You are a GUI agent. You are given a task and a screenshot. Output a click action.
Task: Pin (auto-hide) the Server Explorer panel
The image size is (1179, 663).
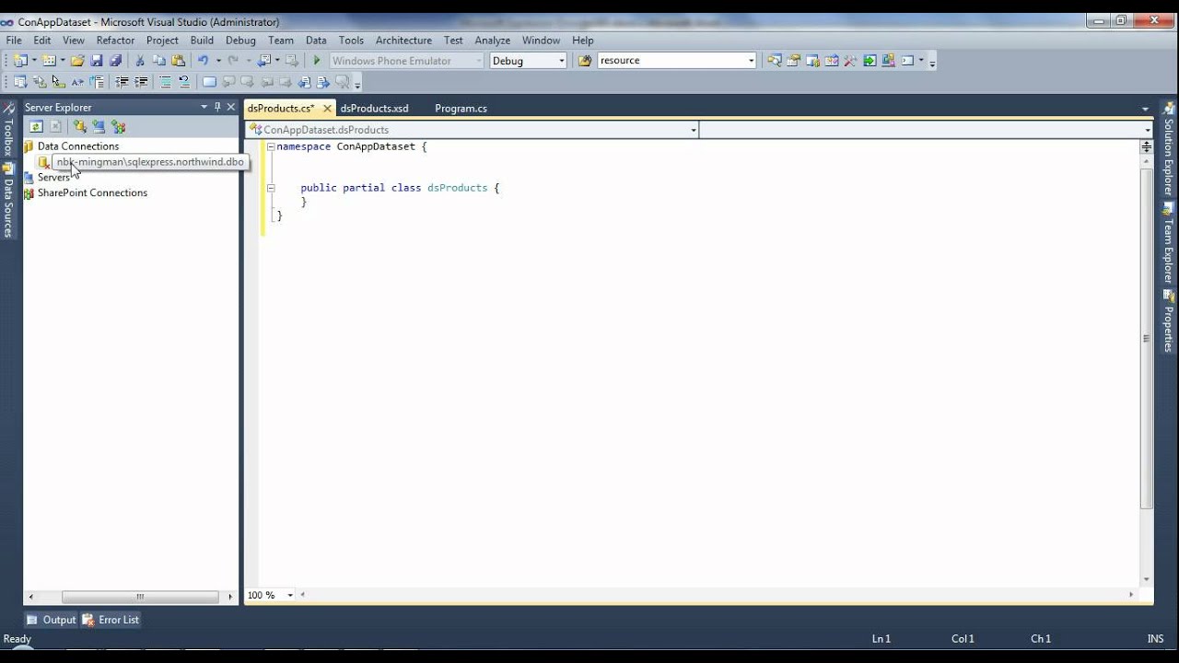[217, 107]
